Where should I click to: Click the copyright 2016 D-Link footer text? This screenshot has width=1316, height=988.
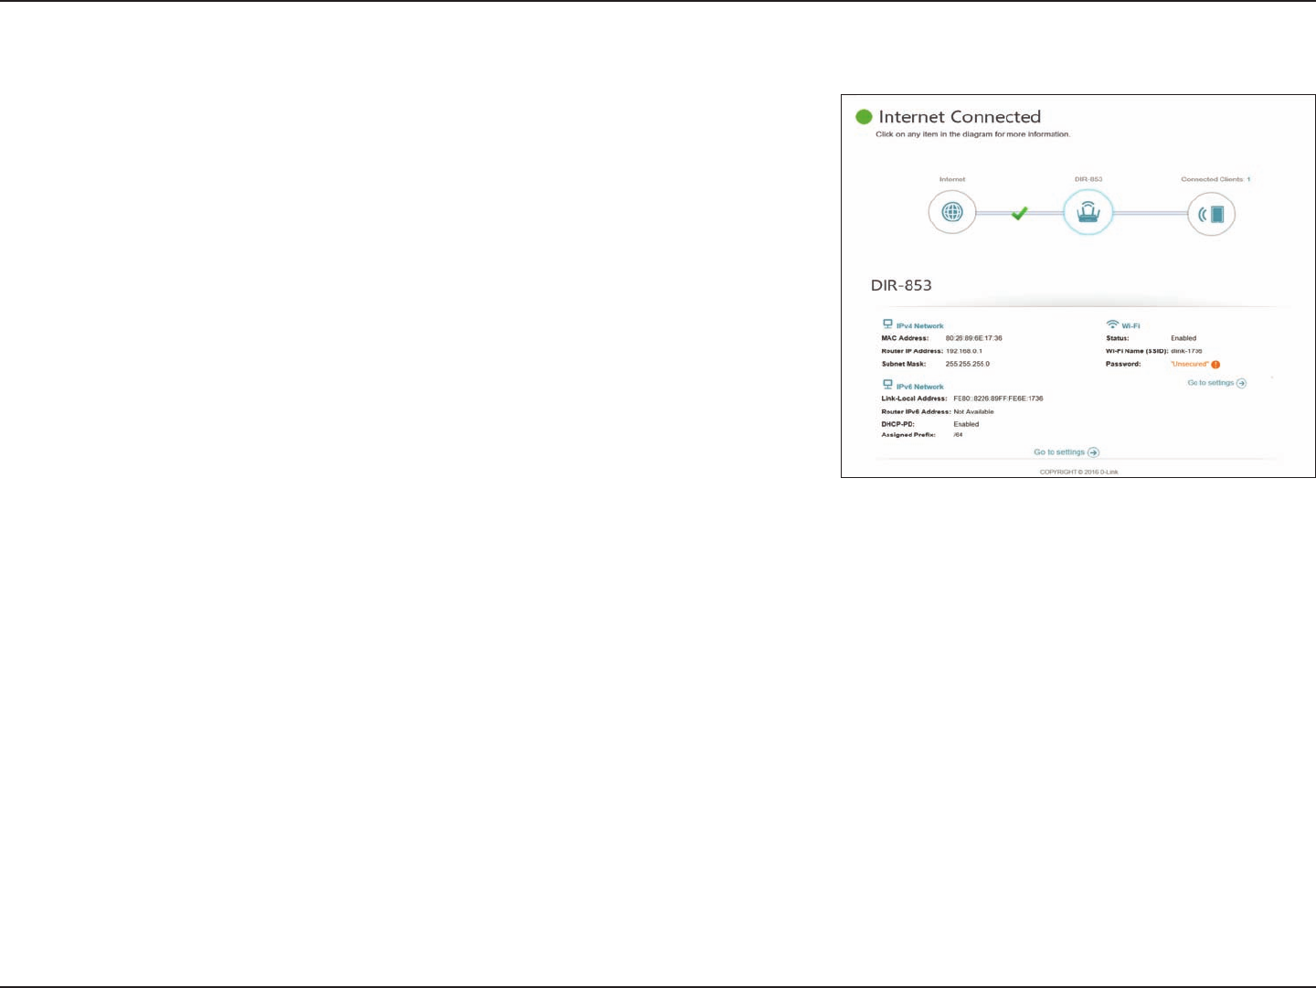1078,472
